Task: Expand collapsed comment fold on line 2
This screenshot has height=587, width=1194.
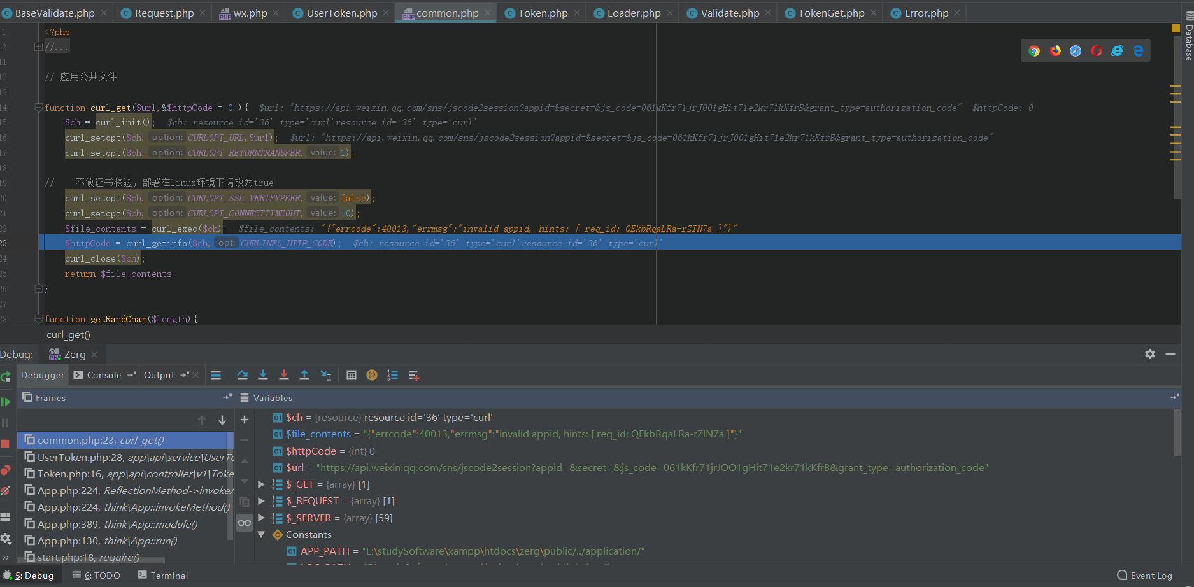Action: [38, 46]
